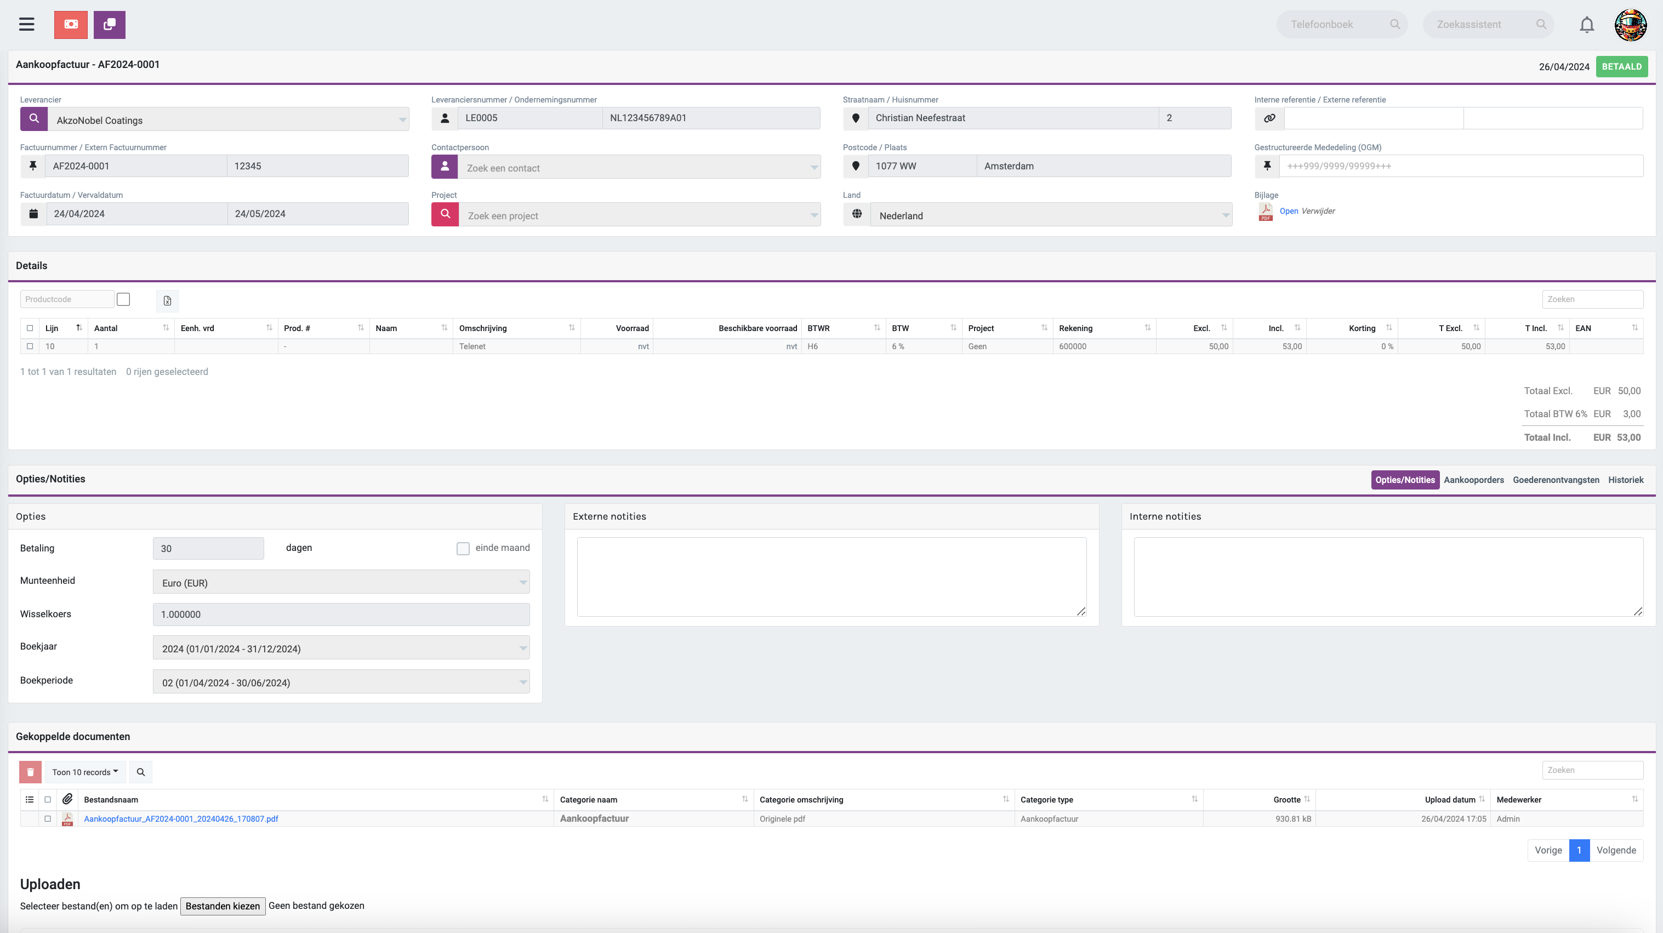Screen dimensions: 1663x933
Task: Toggle the select-all checkbox in Details header
Action: (x=30, y=328)
